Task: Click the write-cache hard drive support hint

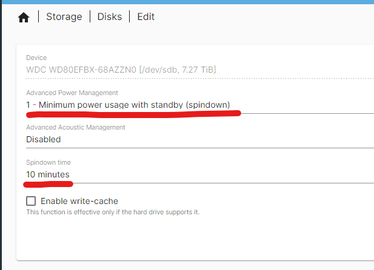Action: point(113,212)
